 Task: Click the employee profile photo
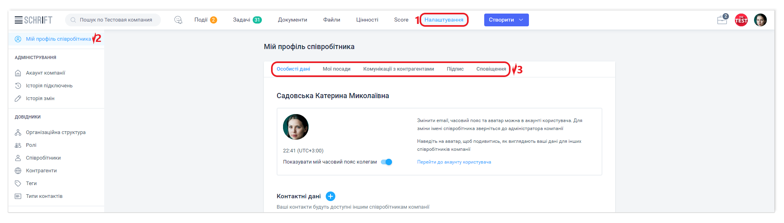(x=295, y=127)
